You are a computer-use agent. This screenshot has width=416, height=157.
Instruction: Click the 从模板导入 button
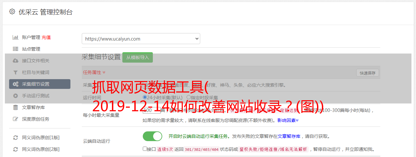138,57
